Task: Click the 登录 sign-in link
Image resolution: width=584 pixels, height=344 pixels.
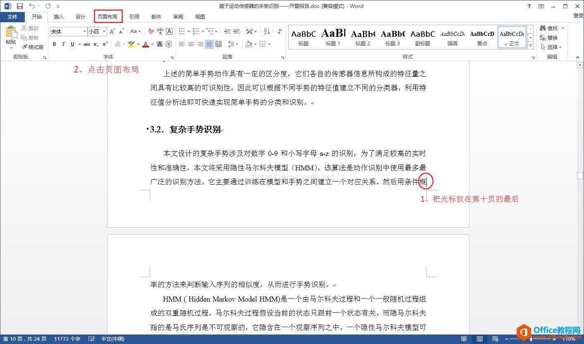Action: [578, 16]
